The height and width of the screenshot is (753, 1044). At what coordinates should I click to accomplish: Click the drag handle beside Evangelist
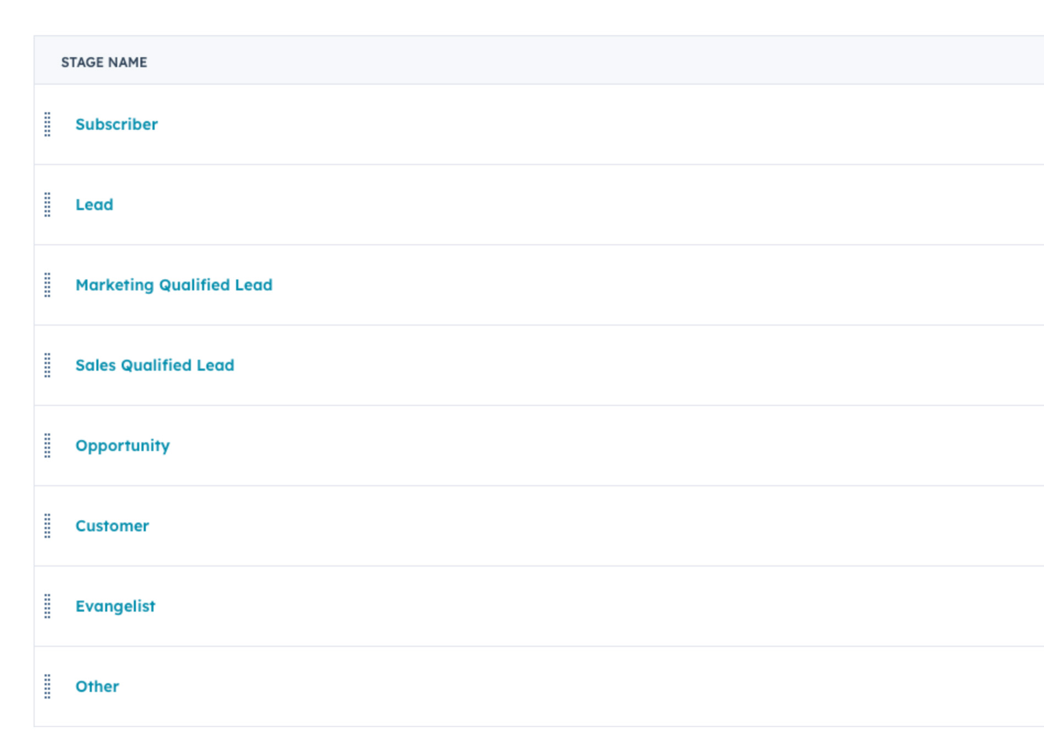(x=47, y=606)
